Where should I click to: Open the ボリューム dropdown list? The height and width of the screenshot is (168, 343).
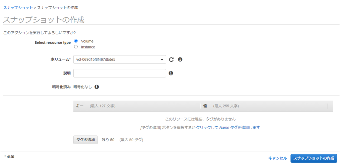(120, 59)
